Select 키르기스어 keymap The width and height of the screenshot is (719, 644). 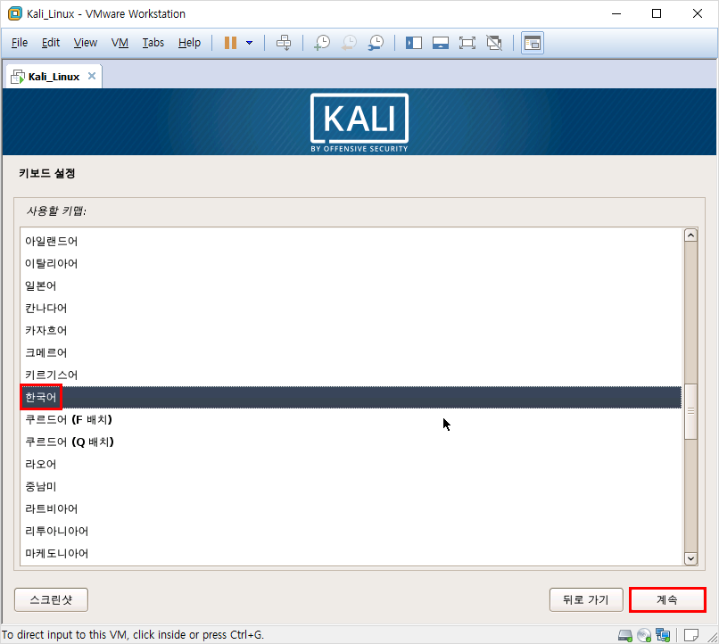[x=351, y=375]
